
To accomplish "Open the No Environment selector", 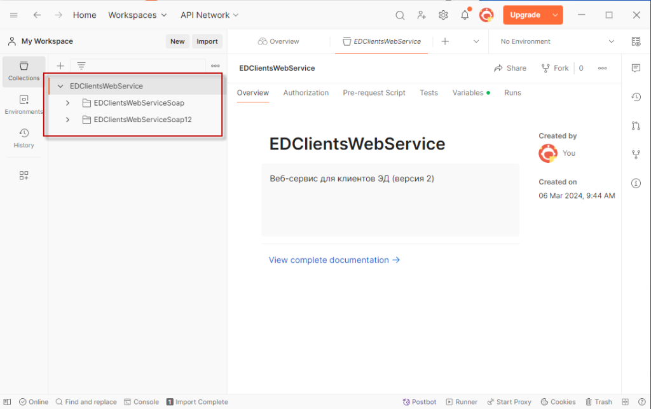I will tap(557, 41).
